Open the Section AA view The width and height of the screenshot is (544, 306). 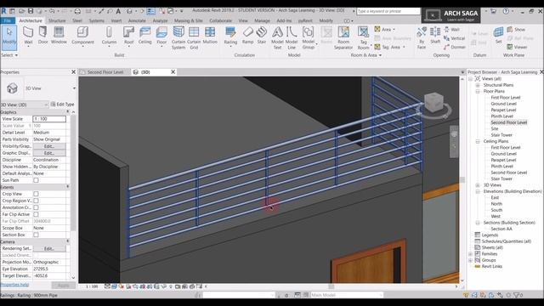click(x=501, y=229)
